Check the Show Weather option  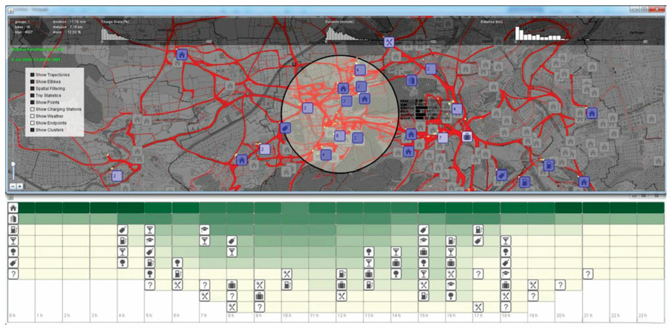coord(33,116)
